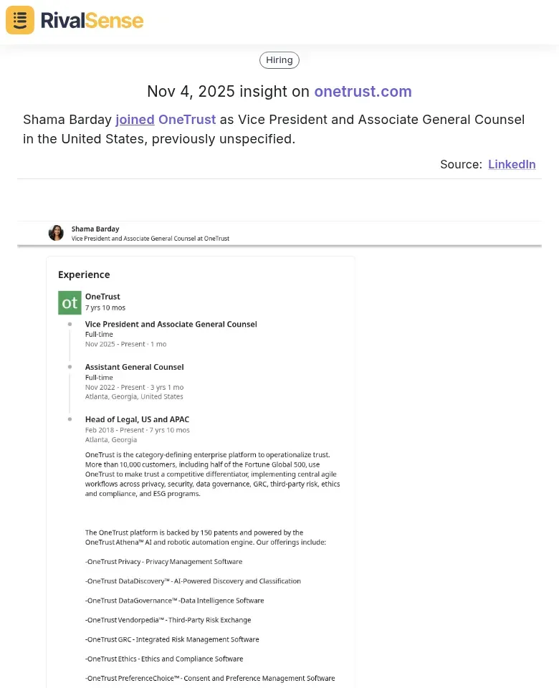Click the RivalSense logo icon

point(20,20)
